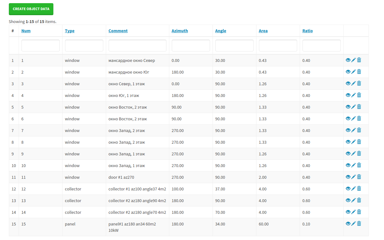Edit row 10 via the pencil icon
This screenshot has height=240, width=384.
[353, 165]
